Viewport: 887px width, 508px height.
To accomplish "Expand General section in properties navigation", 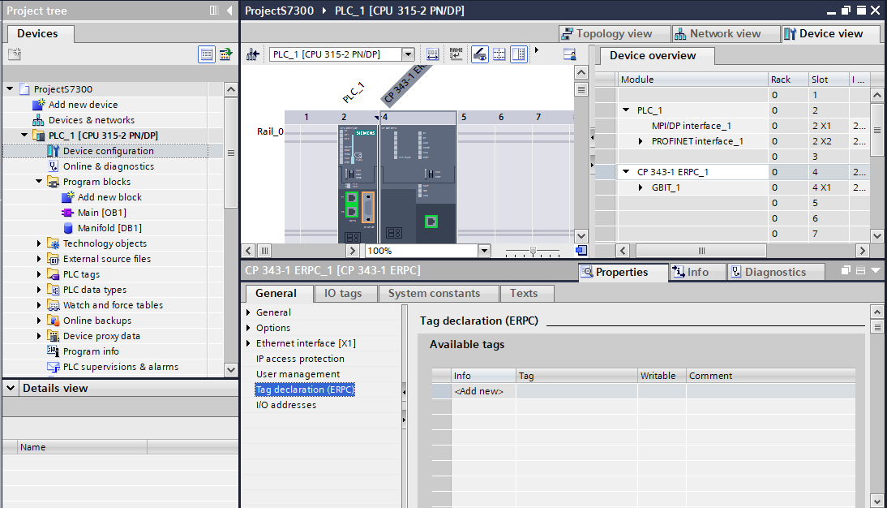I will coord(248,312).
